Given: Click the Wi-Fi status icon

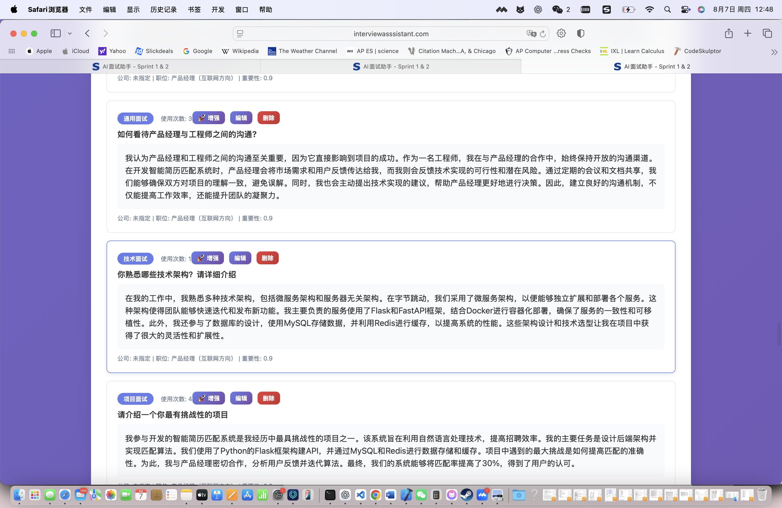Looking at the screenshot, I should (649, 10).
